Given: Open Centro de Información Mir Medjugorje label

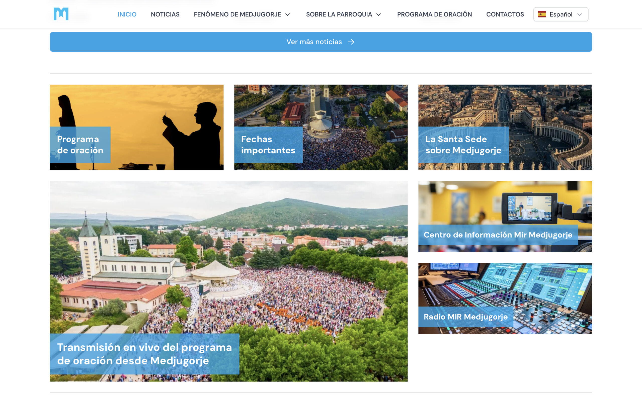Looking at the screenshot, I should pos(498,235).
